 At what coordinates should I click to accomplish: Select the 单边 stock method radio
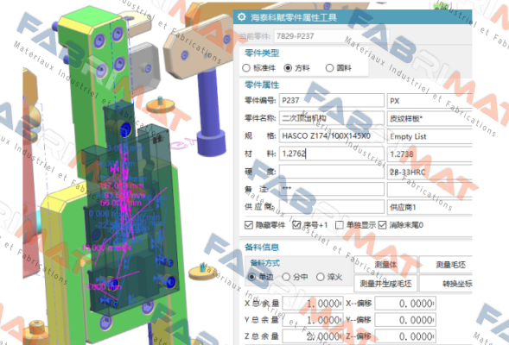click(x=251, y=277)
